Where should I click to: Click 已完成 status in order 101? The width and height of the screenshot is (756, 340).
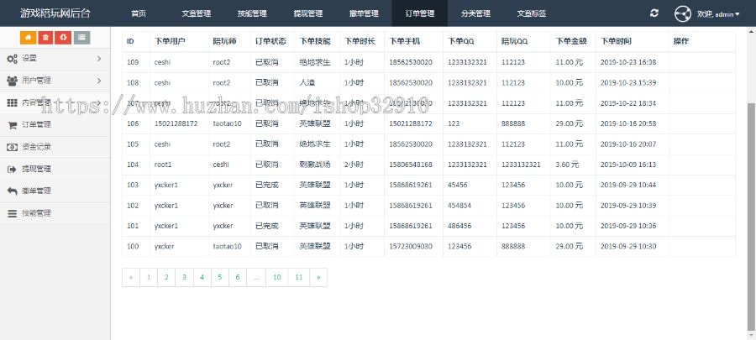(x=266, y=226)
